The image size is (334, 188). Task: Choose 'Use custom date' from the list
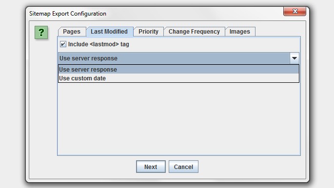(178, 78)
